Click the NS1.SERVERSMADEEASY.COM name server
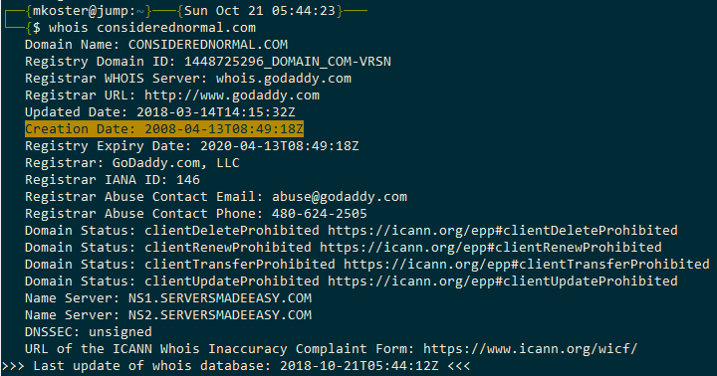This screenshot has height=376, width=717. pos(220,298)
